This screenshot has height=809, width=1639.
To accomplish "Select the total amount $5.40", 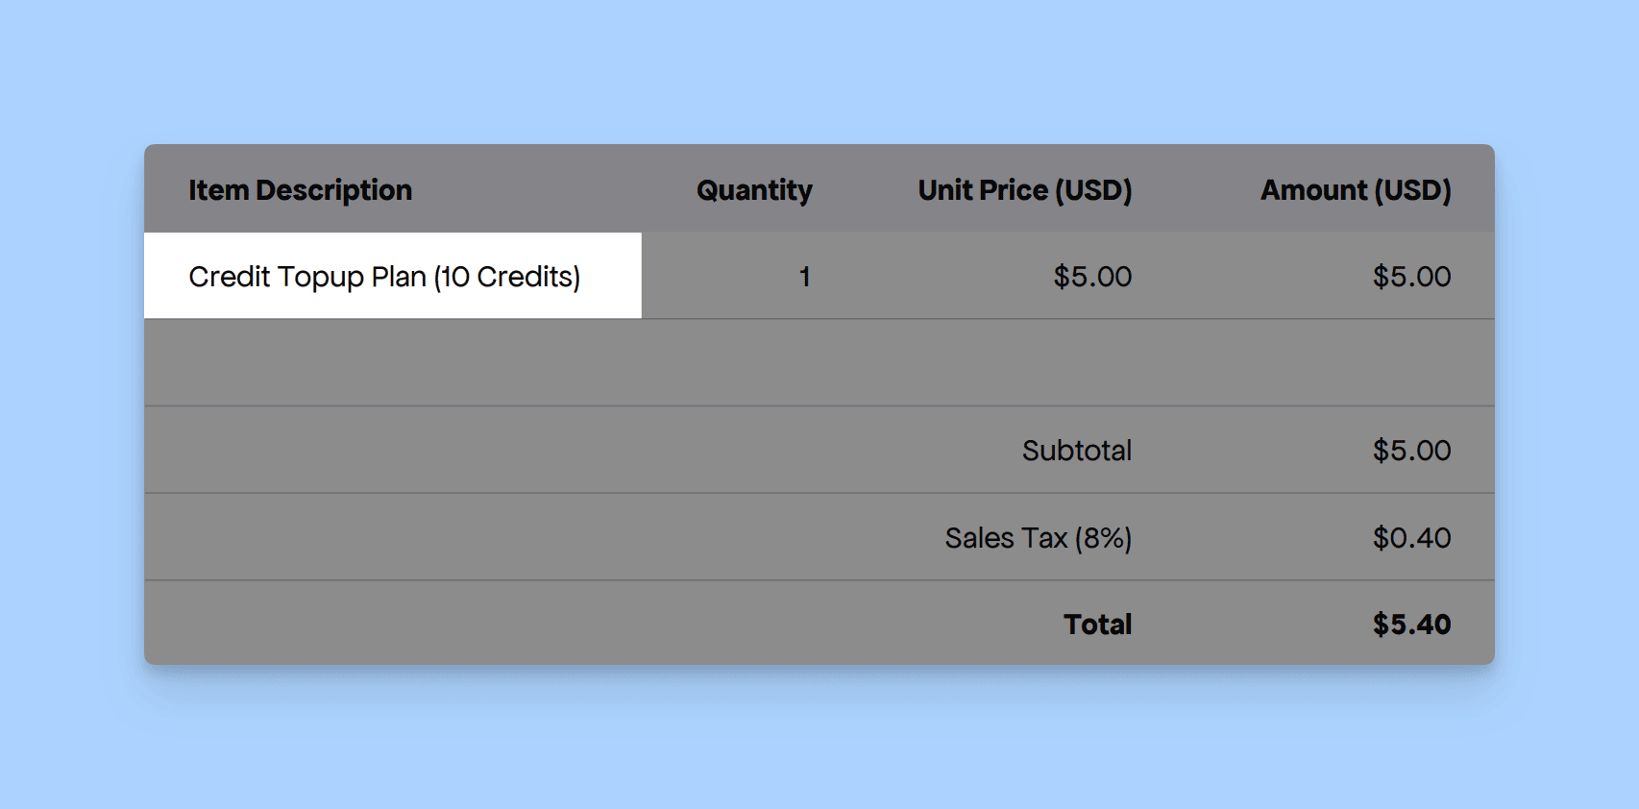I will [x=1411, y=625].
